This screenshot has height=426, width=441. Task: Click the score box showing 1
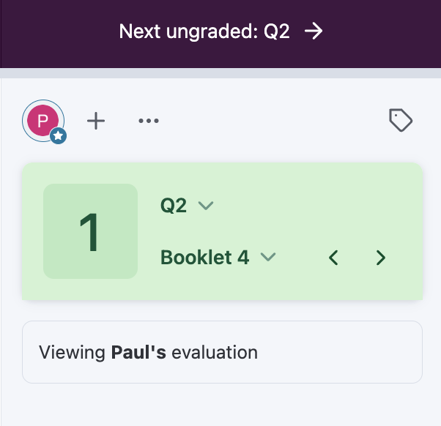pos(91,231)
